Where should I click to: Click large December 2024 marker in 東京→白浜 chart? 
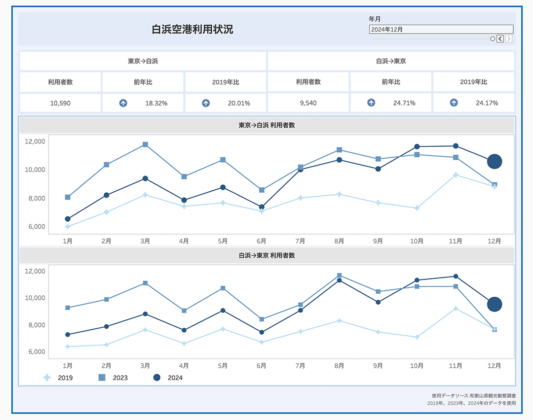[495, 161]
